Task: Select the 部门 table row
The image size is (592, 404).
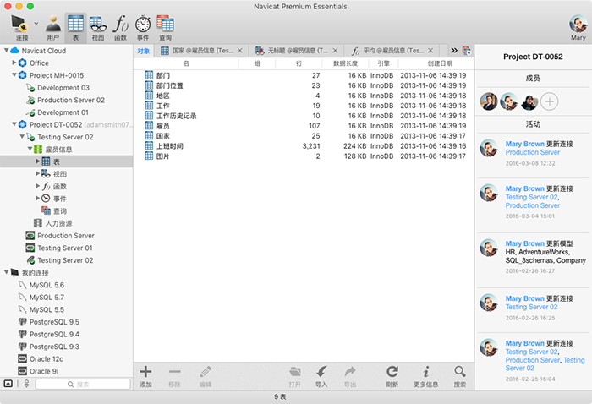Action: point(304,75)
